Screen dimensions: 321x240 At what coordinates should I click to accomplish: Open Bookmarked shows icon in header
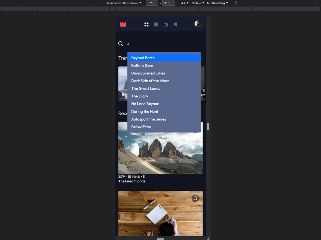pos(175,25)
